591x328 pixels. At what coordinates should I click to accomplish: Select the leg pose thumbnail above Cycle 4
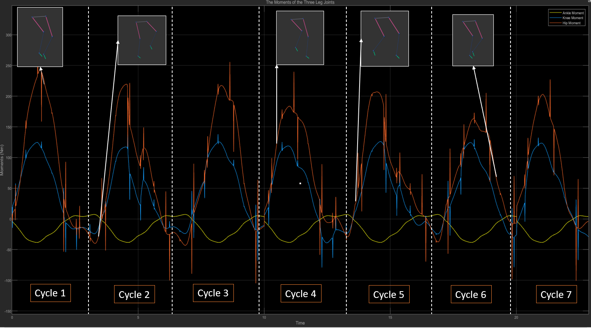pyautogui.click(x=300, y=38)
